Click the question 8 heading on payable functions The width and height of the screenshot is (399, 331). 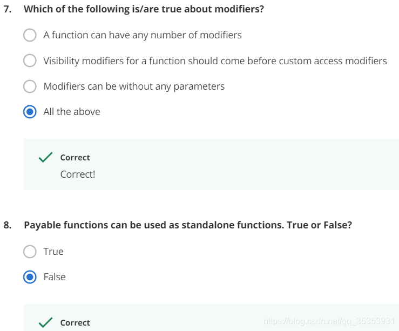coord(188,225)
